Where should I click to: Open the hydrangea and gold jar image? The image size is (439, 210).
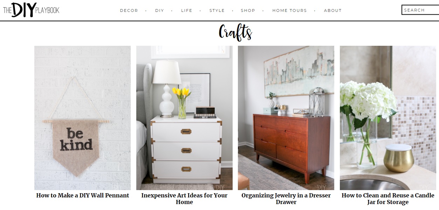[x=388, y=118]
